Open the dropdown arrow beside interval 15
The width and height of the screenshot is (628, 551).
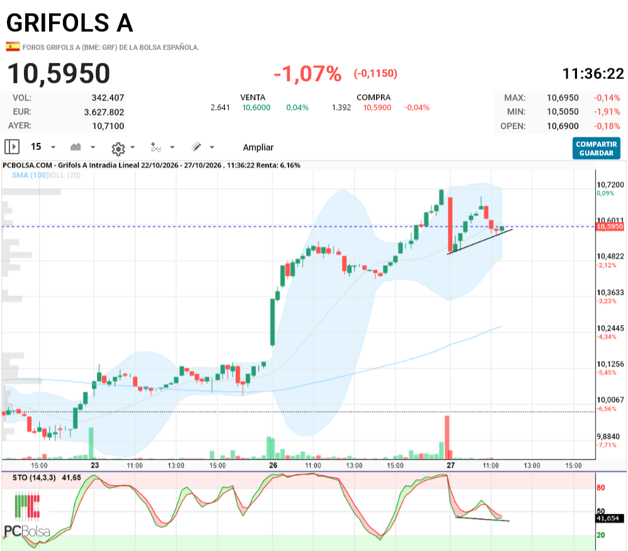(54, 147)
